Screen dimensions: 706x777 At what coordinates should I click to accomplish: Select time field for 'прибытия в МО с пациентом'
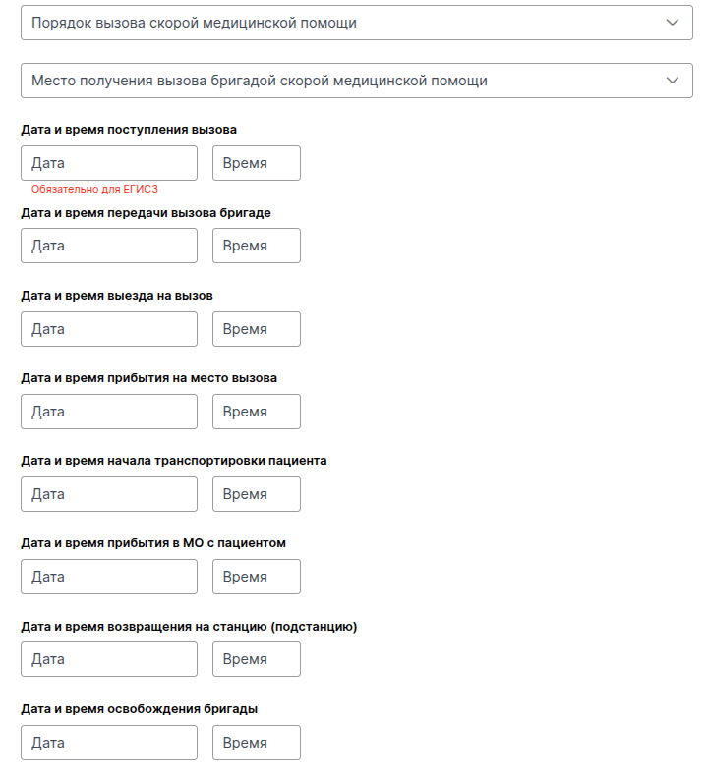(x=256, y=577)
